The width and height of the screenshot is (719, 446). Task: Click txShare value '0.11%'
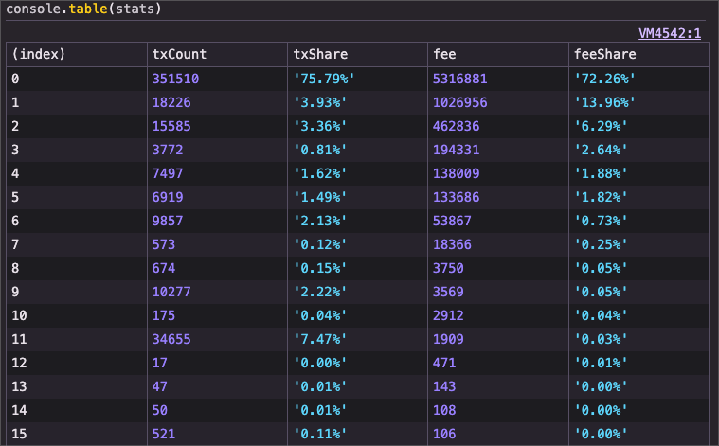click(x=320, y=434)
